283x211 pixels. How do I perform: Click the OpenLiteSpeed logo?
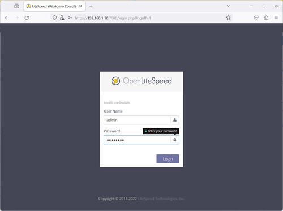(x=141, y=81)
